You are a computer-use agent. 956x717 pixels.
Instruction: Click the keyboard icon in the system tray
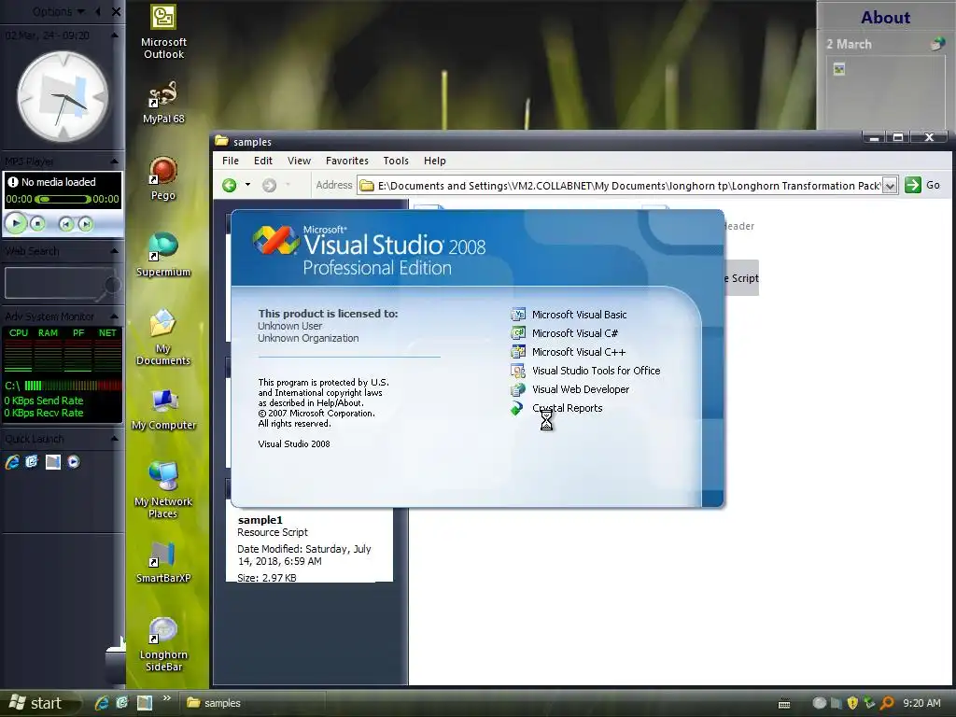tap(784, 704)
